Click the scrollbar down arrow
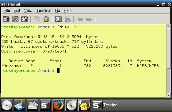The image size is (172, 112). (x=168, y=95)
